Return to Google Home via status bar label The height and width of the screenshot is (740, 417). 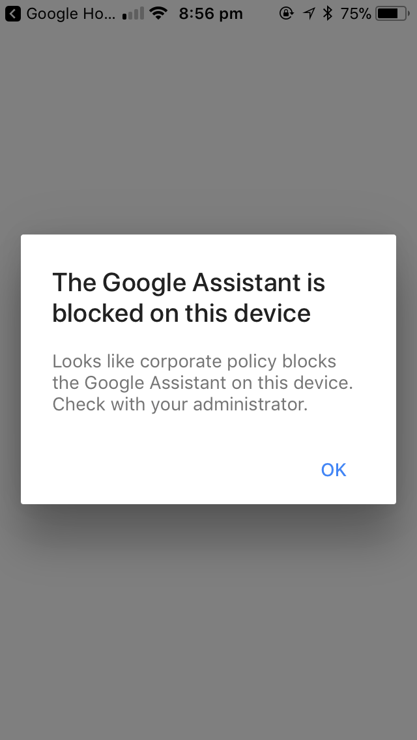(x=71, y=13)
